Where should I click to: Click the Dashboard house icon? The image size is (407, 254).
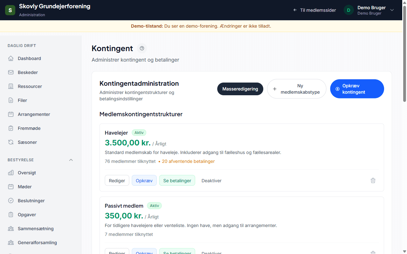(11, 58)
